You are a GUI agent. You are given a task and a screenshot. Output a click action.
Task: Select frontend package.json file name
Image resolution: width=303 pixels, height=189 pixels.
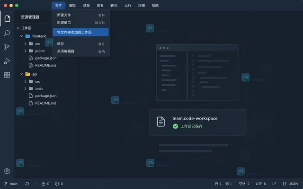pyautogui.click(x=46, y=58)
